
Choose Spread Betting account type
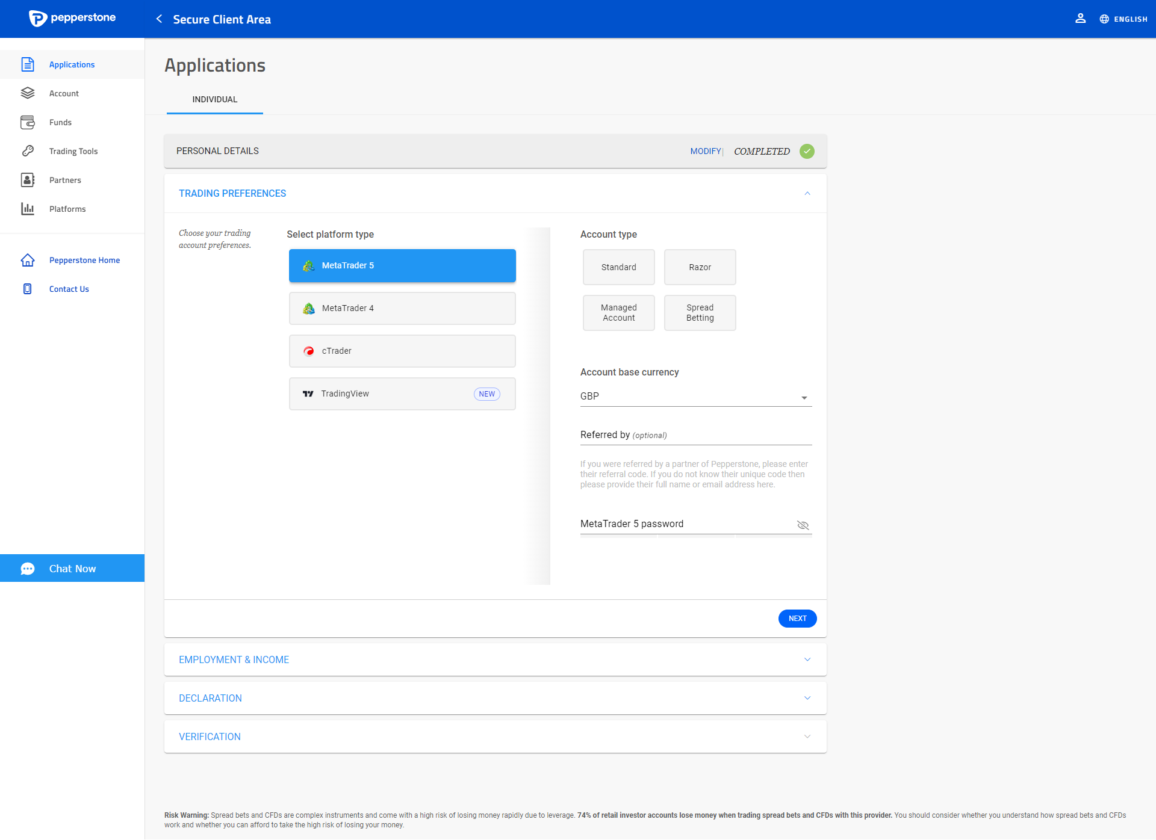(700, 313)
